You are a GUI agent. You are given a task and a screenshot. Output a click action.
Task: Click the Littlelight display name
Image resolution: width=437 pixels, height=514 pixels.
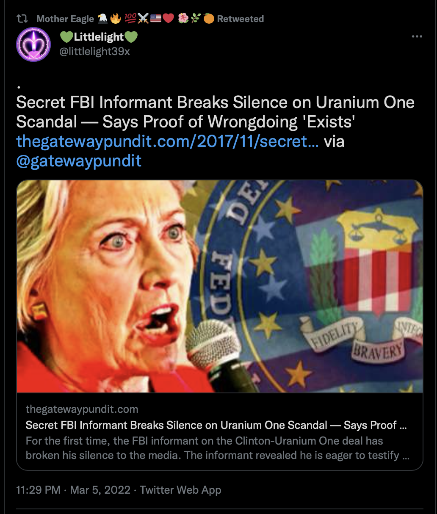click(x=99, y=37)
